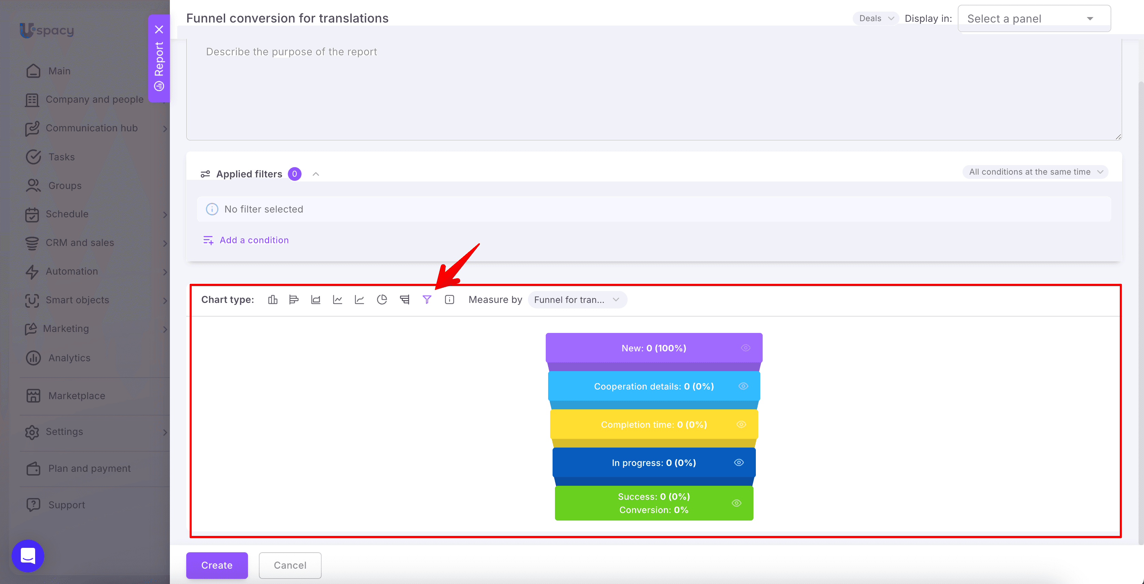Open the Select a panel dropdown
This screenshot has height=584, width=1144.
(1034, 18)
